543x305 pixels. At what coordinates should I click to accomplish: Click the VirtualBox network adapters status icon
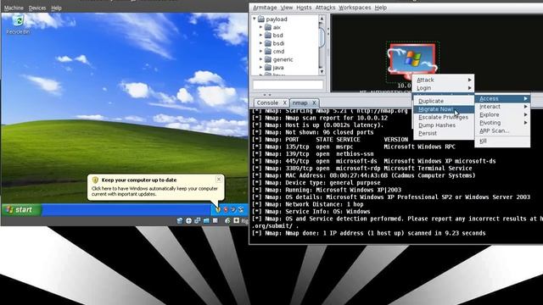[198, 220]
